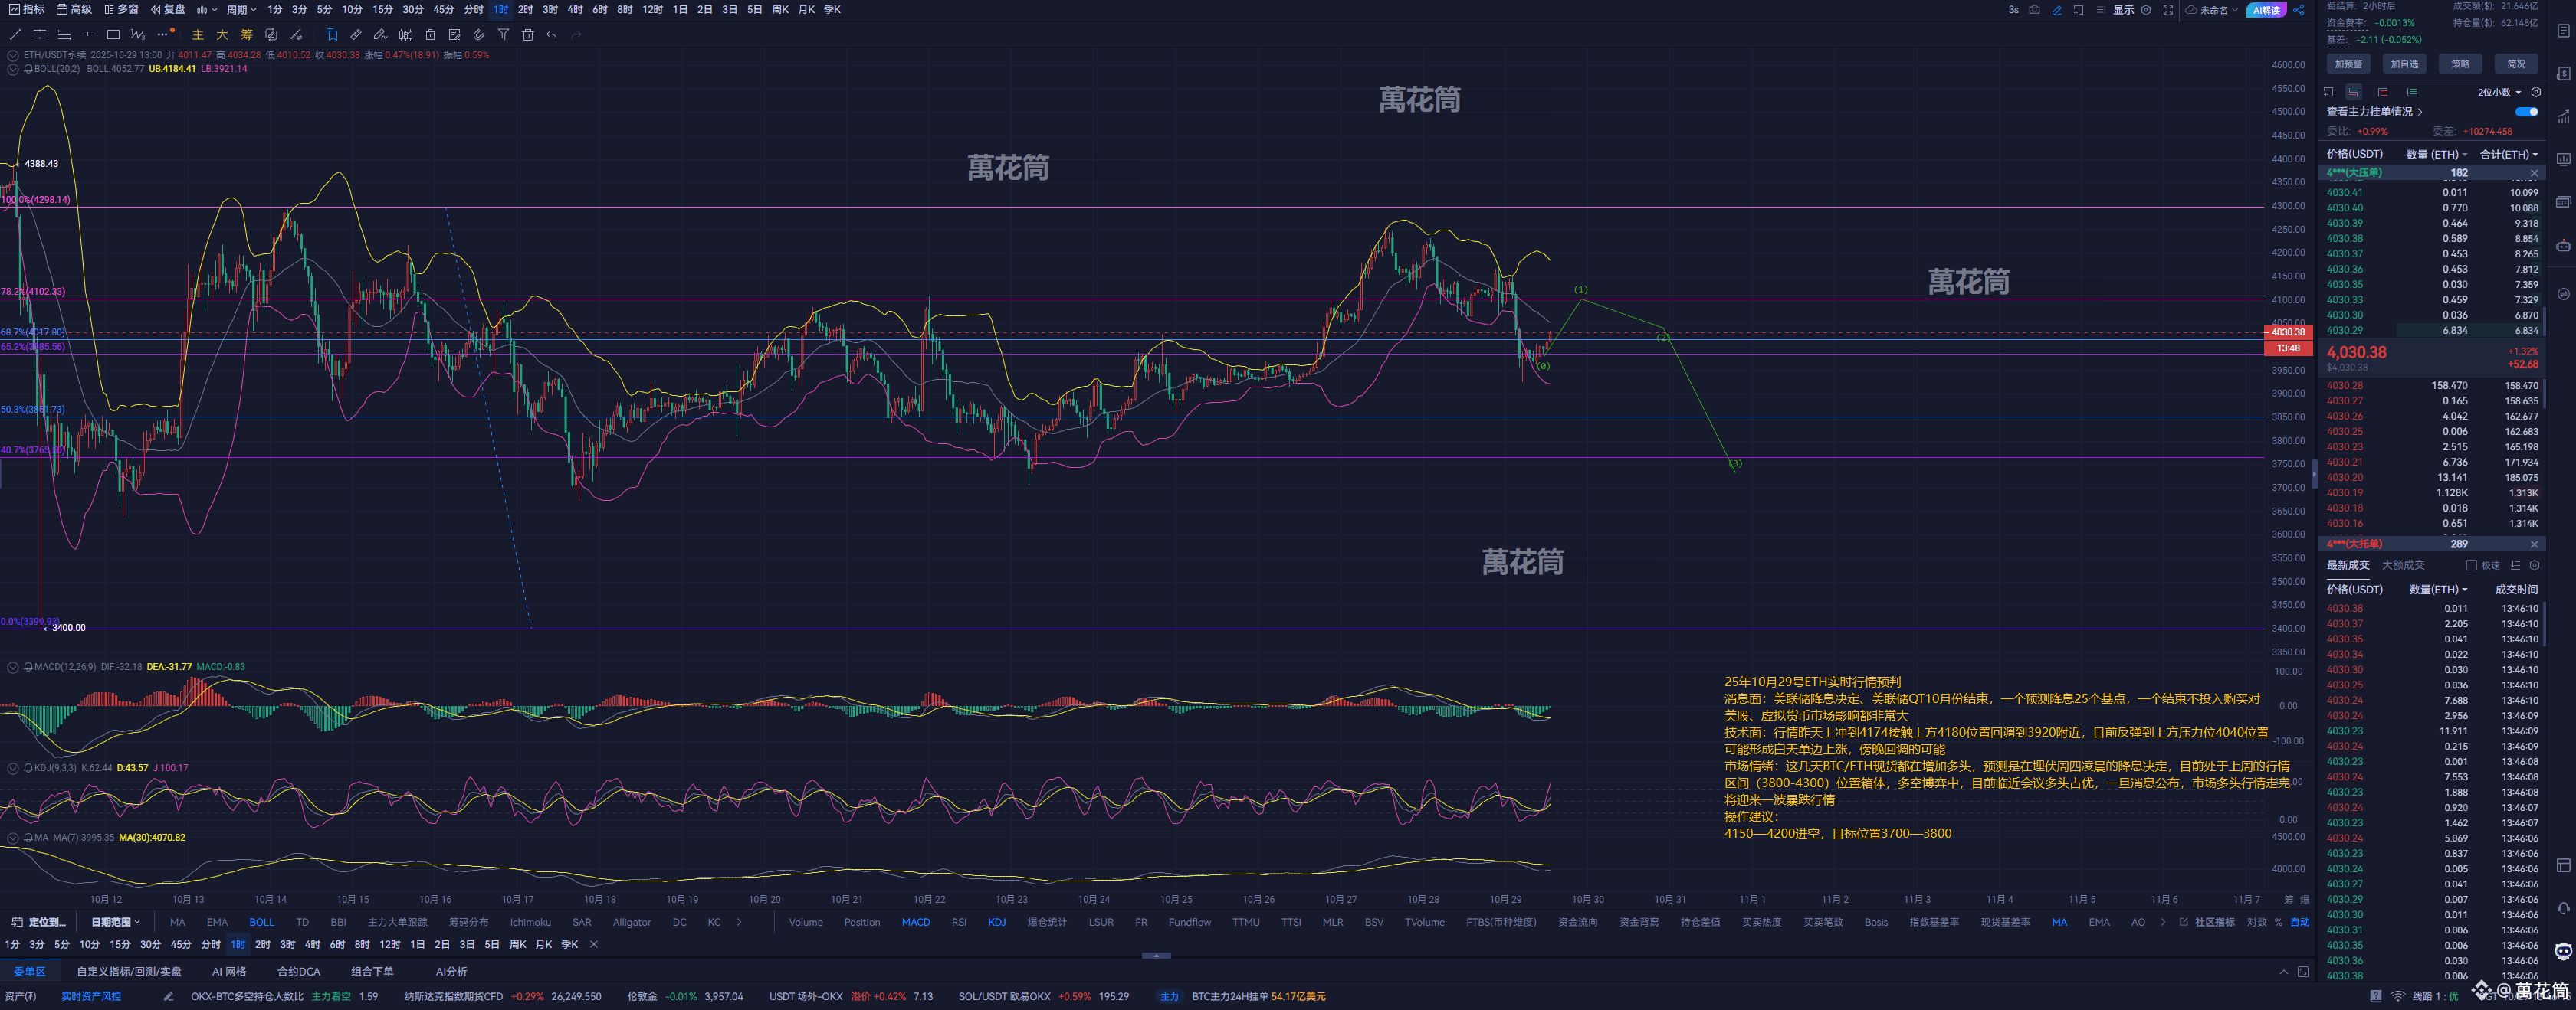
Task: Click the 加预警 button
Action: click(2348, 64)
